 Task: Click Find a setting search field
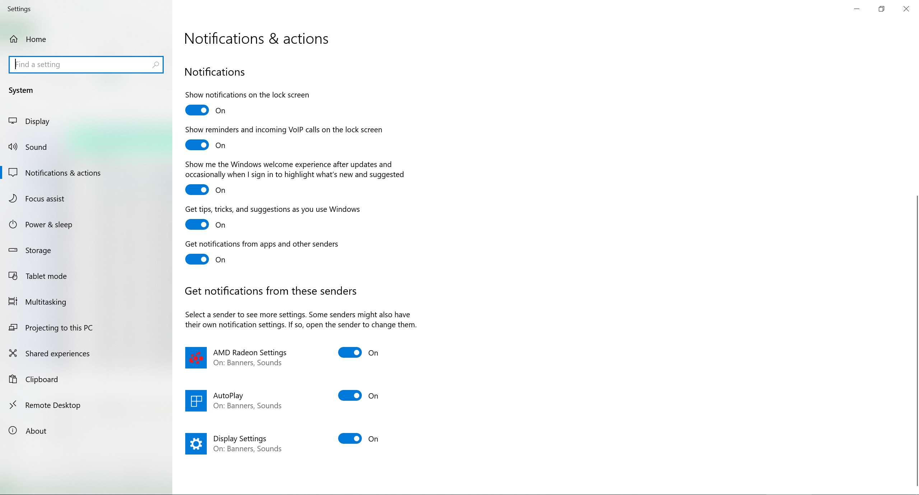85,64
